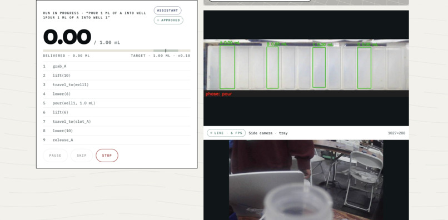The image size is (448, 220).
Task: Select step 6 lift(6)
Action: point(117,112)
